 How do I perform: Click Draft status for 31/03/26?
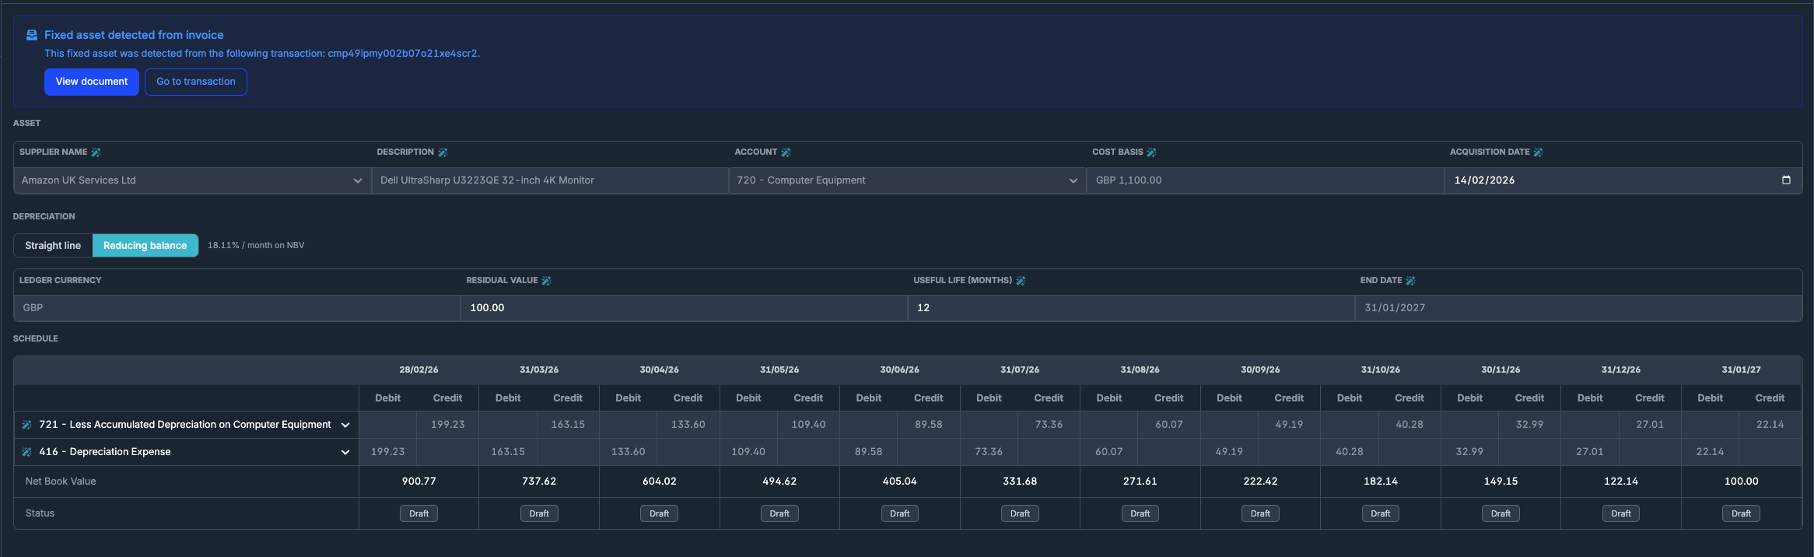(539, 513)
